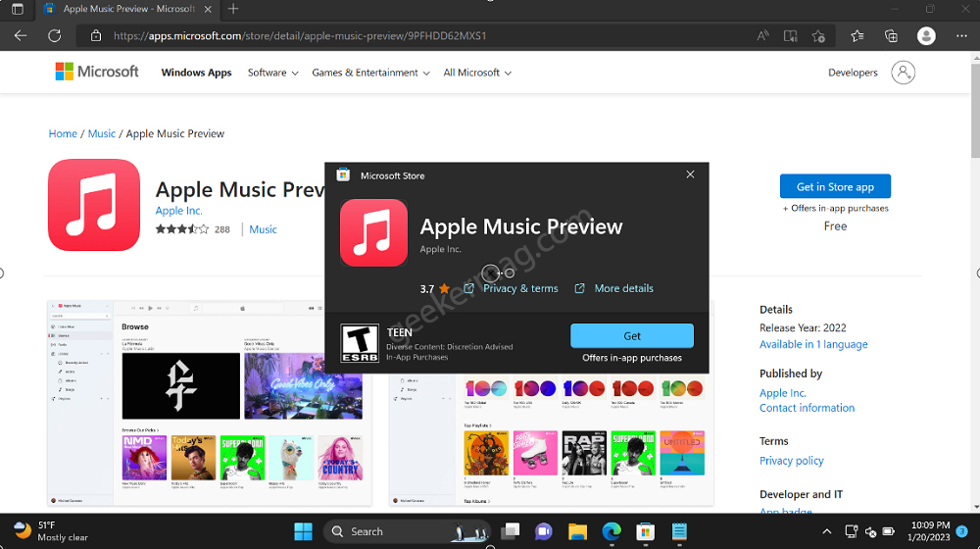Image resolution: width=980 pixels, height=549 pixels.
Task: Click Apple Inc. under Published by
Action: coord(782,393)
